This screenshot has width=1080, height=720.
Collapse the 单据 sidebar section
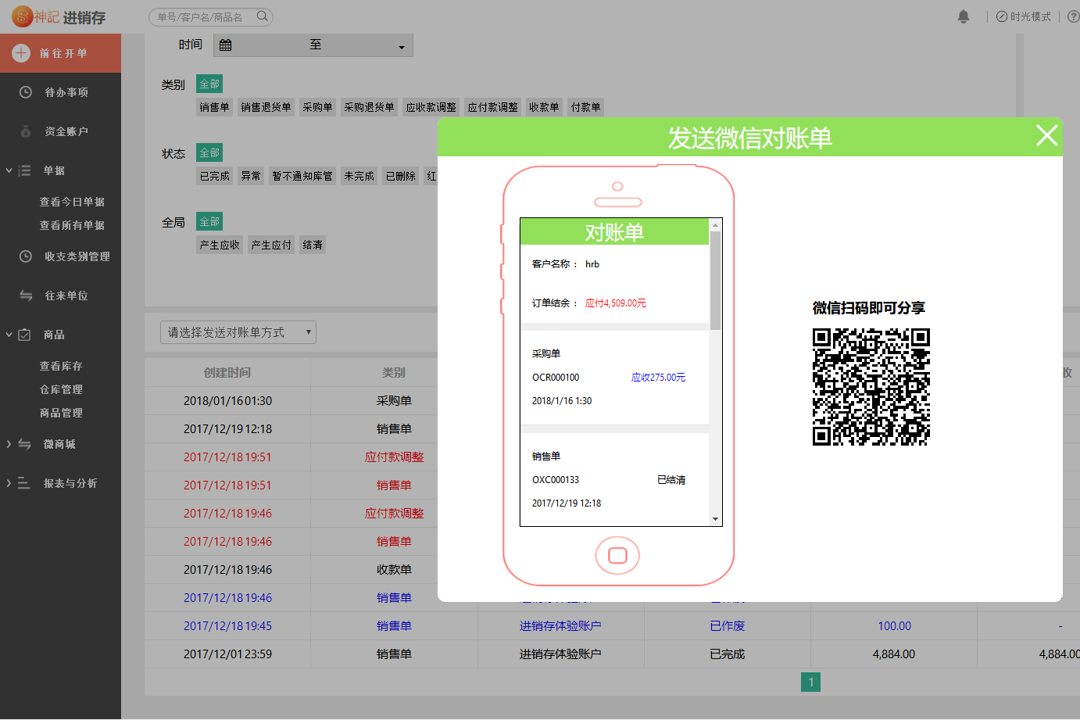(x=9, y=170)
